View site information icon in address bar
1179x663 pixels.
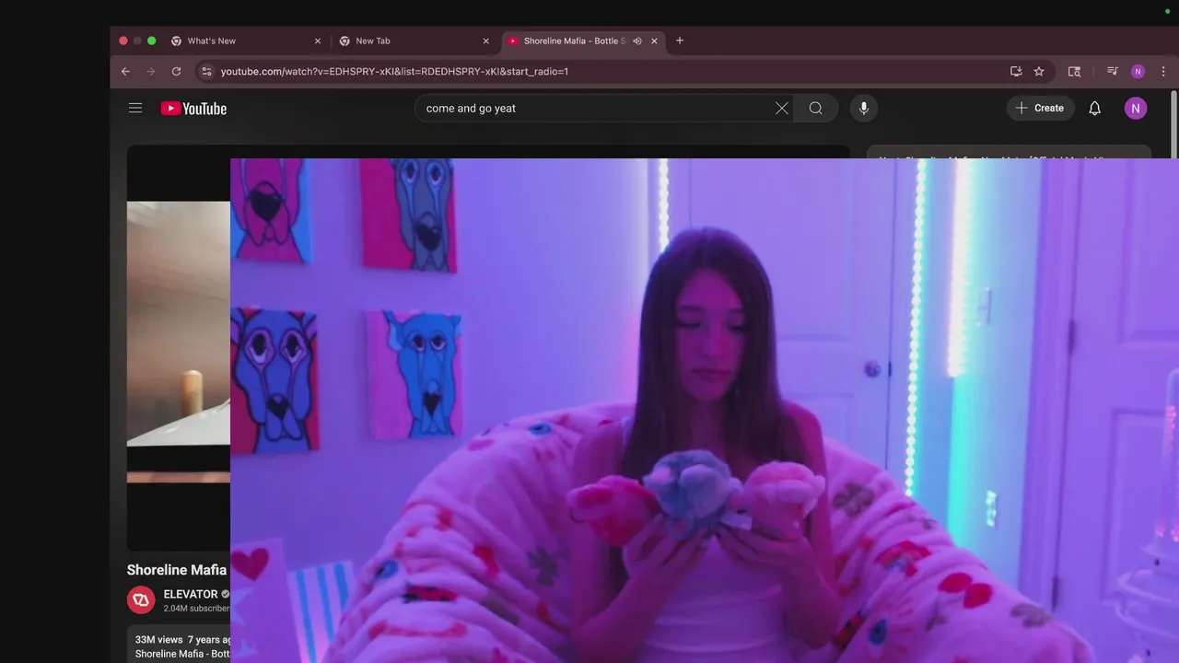click(206, 71)
